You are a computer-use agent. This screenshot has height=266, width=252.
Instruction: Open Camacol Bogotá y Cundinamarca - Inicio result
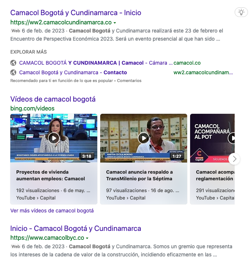click(76, 13)
